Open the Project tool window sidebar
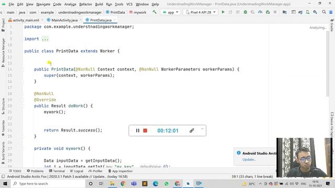335x188 pixels. (3, 25)
